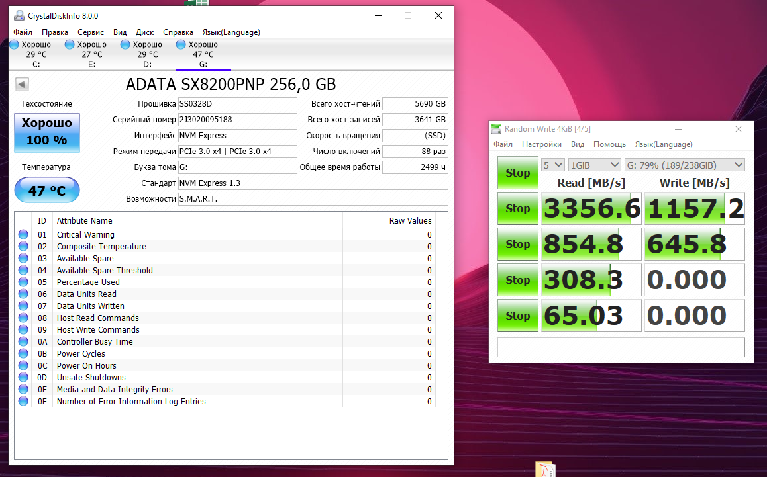Viewport: 767px width, 477px height.
Task: Open the Настройки menu in CrystalDiskMark
Action: click(x=542, y=144)
